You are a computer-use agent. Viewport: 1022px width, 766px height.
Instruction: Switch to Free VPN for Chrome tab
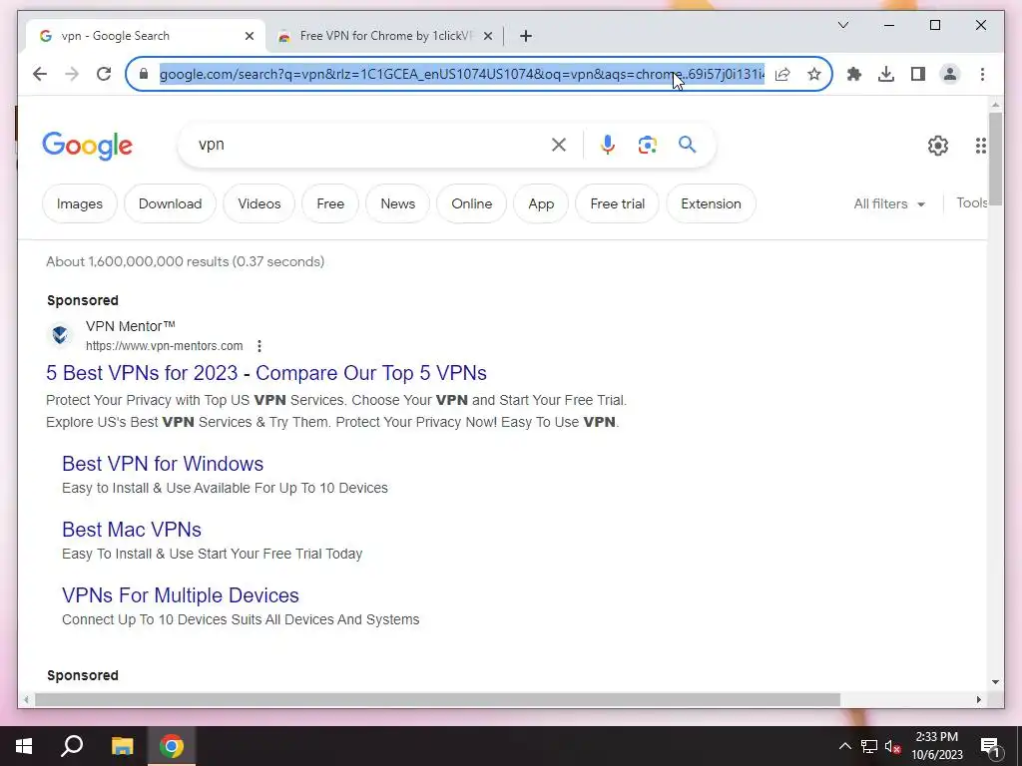click(x=386, y=36)
